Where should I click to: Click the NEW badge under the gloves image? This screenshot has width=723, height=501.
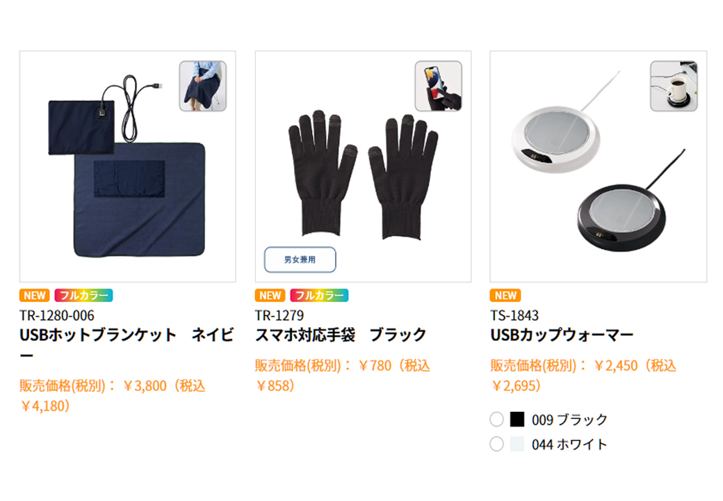coord(270,295)
